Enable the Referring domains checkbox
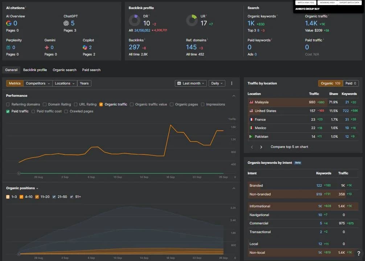Image resolution: width=365 pixels, height=261 pixels. pyautogui.click(x=8, y=104)
